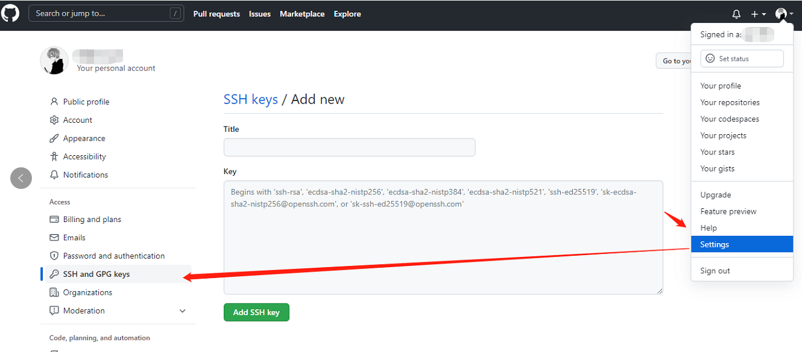Open Pull requests in the top nav

(x=216, y=14)
